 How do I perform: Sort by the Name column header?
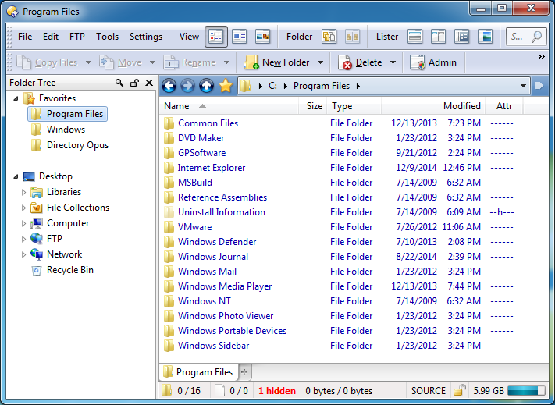coord(229,106)
